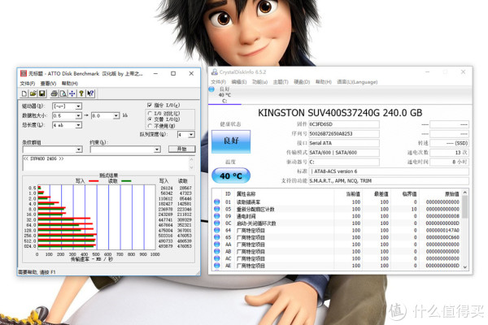Click the 通电时间 field showing 8 小时
The image size is (488, 325).
[449, 162]
